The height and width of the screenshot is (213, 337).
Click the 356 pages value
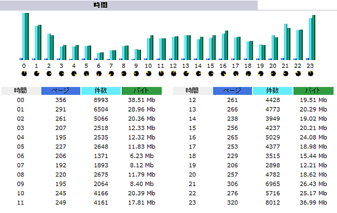pos(61,100)
